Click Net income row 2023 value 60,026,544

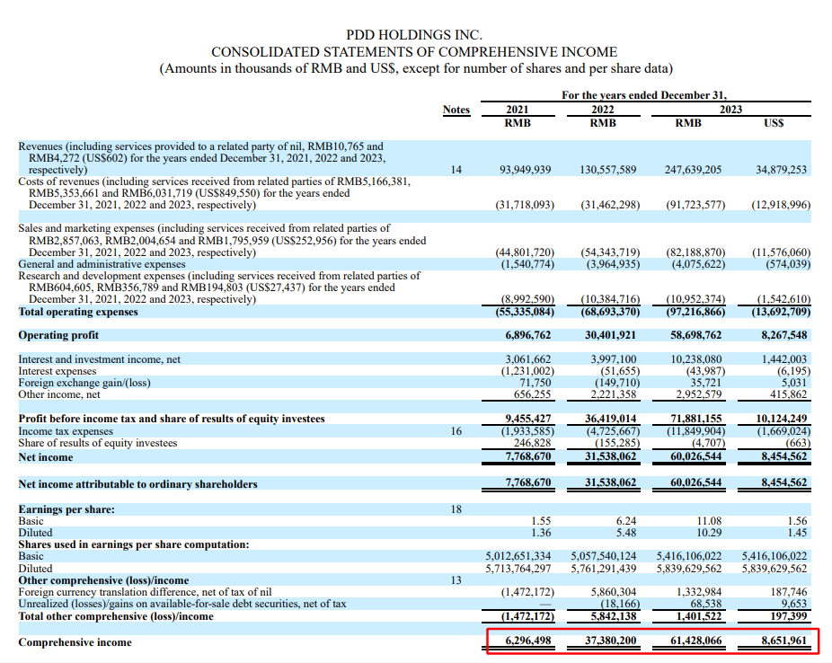coord(696,456)
